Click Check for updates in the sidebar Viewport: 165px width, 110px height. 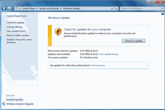click(x=15, y=23)
